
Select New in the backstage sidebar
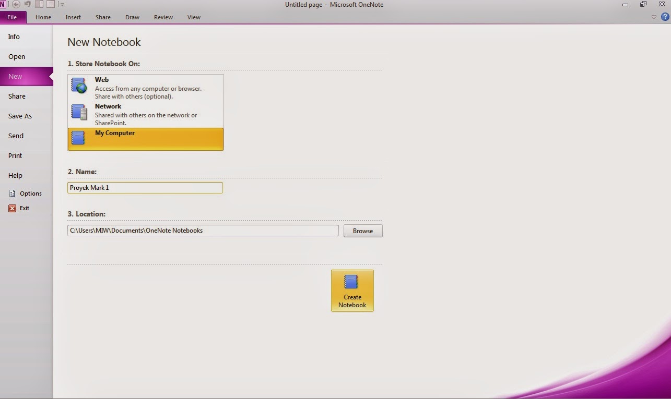(x=26, y=76)
